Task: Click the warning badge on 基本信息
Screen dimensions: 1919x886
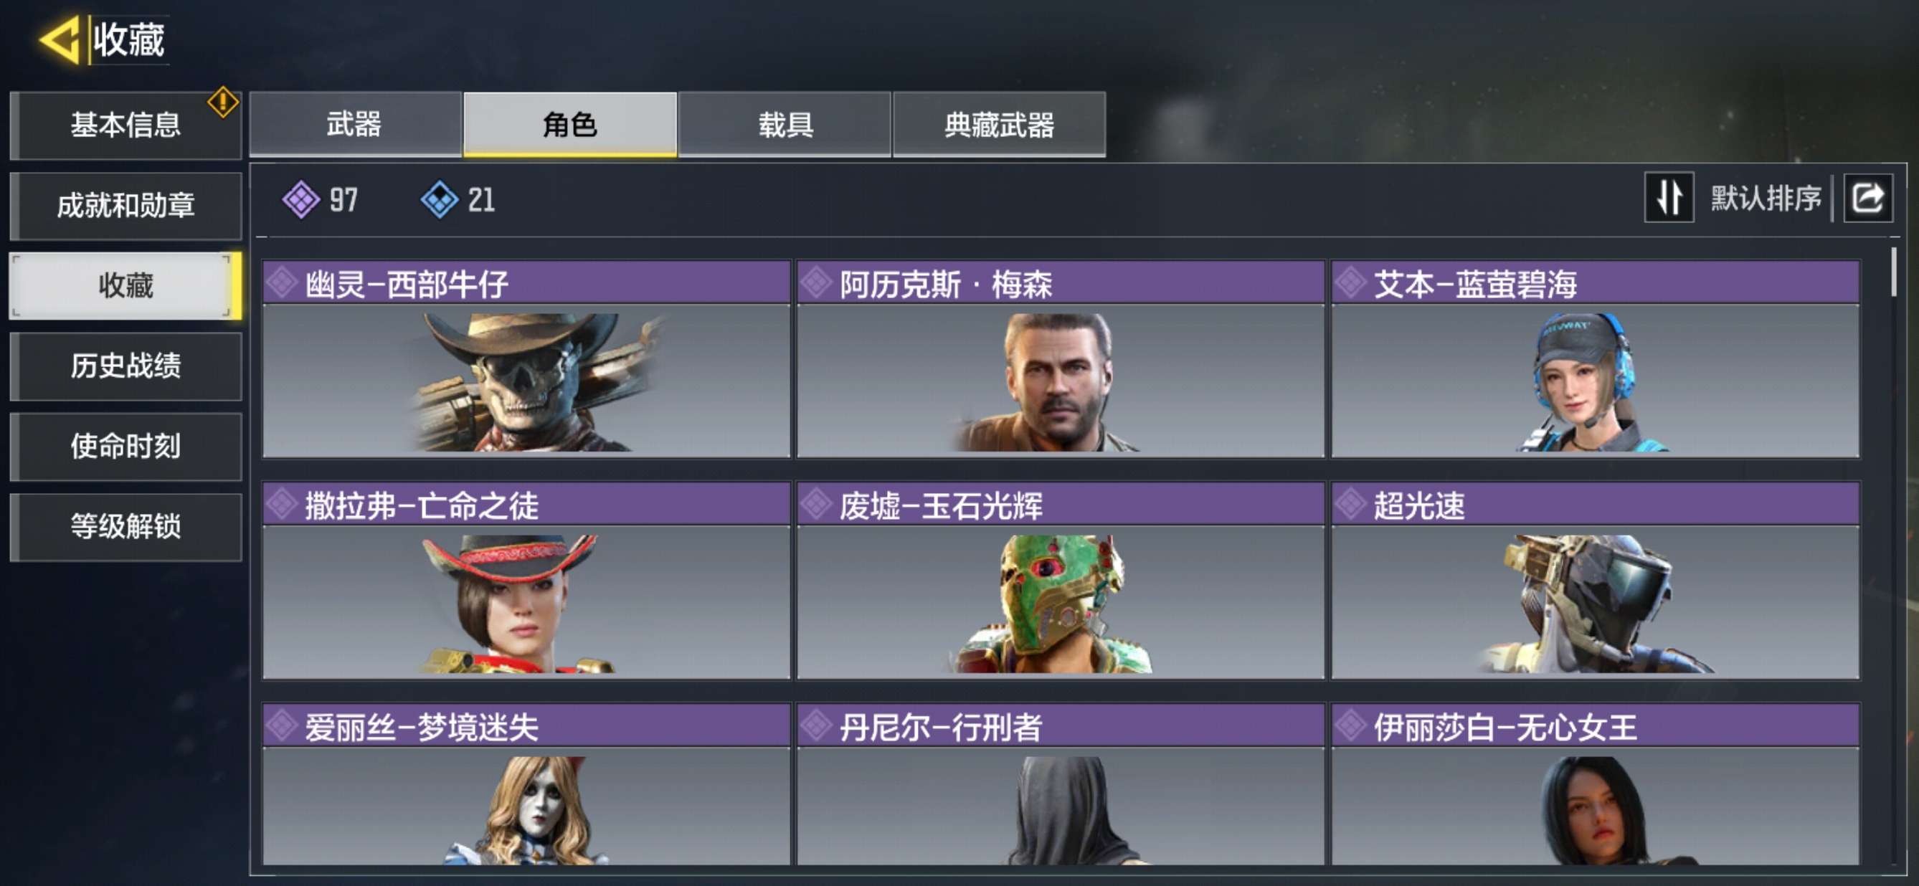Action: 223,102
